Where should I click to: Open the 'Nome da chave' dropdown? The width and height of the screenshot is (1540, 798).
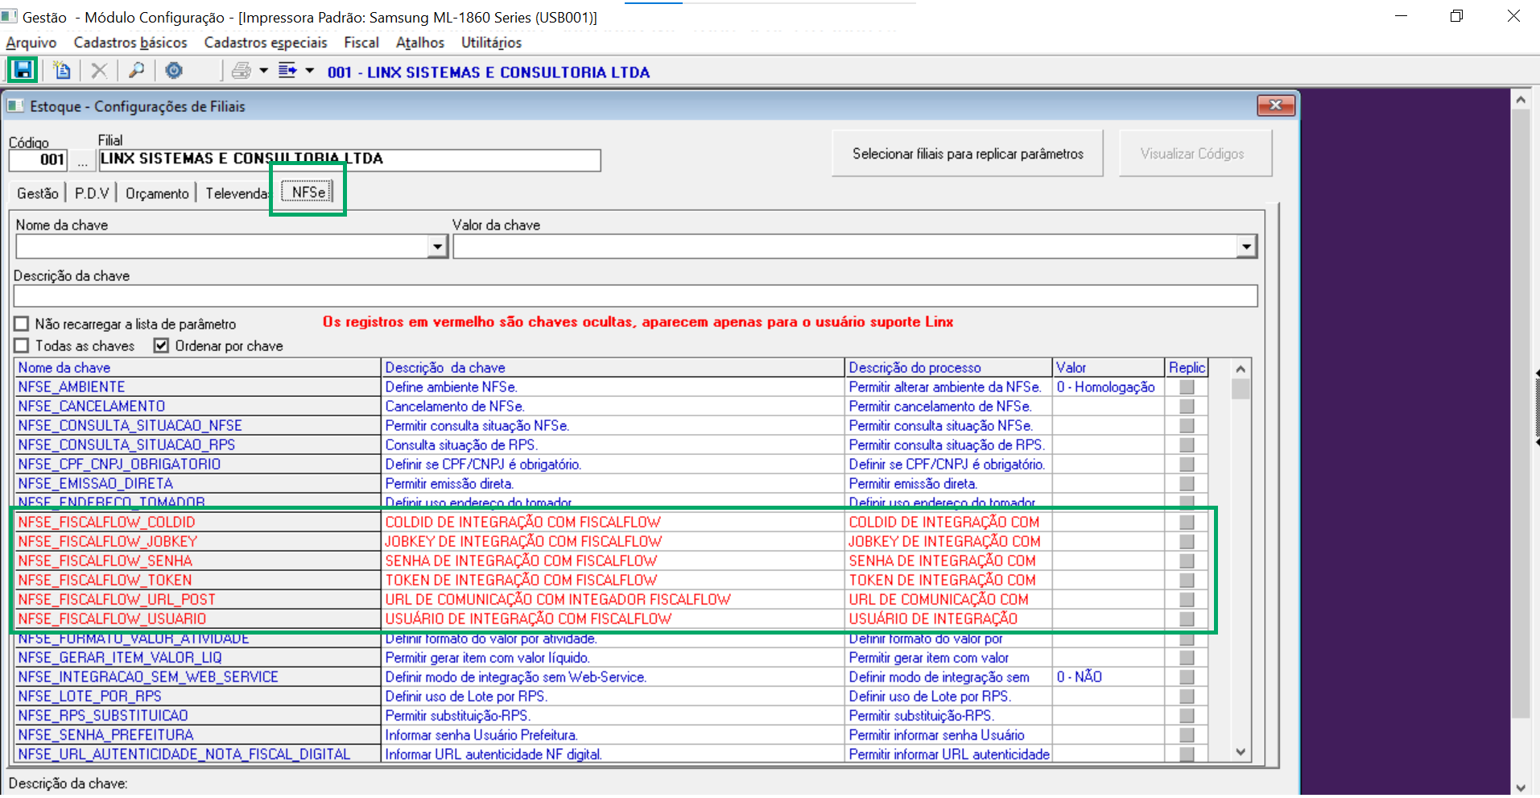pyautogui.click(x=437, y=246)
